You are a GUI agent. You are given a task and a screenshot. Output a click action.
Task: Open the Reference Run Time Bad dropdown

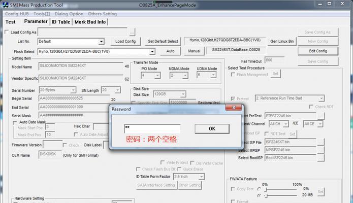pos(322,98)
